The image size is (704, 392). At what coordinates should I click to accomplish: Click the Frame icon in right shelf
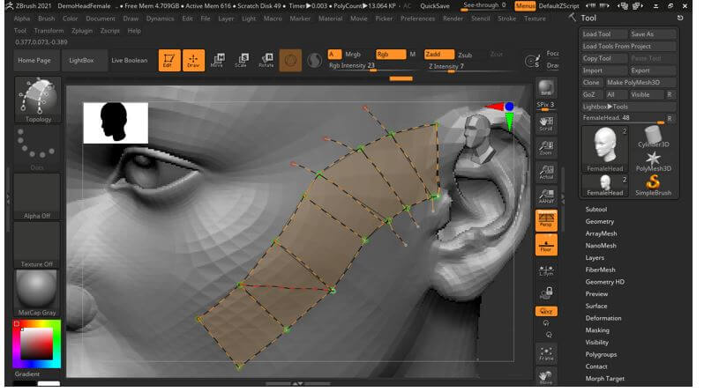click(x=546, y=353)
